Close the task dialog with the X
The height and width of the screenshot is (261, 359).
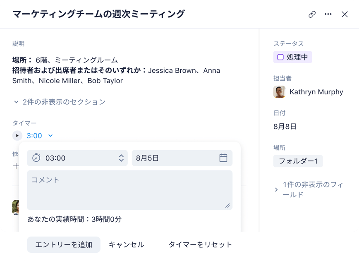tap(345, 14)
